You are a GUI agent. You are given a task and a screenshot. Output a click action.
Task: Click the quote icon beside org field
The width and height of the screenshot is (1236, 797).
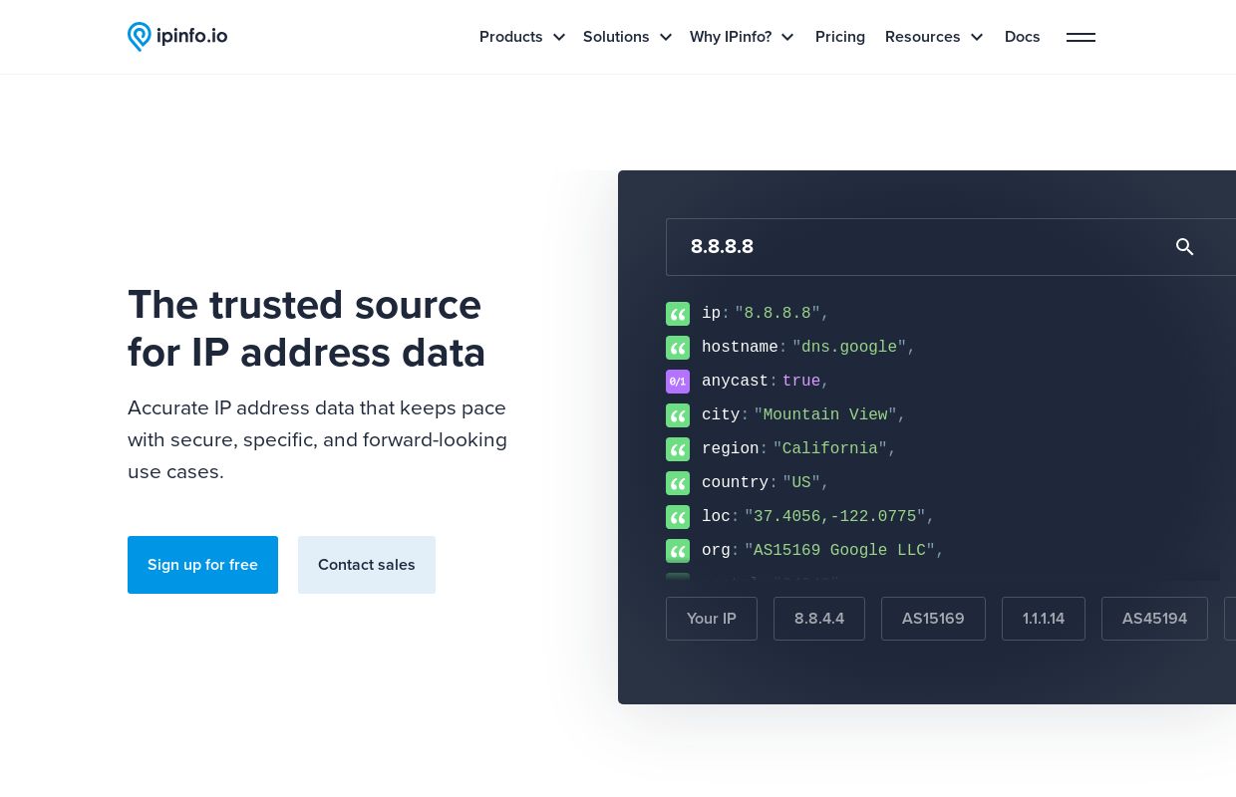678,551
